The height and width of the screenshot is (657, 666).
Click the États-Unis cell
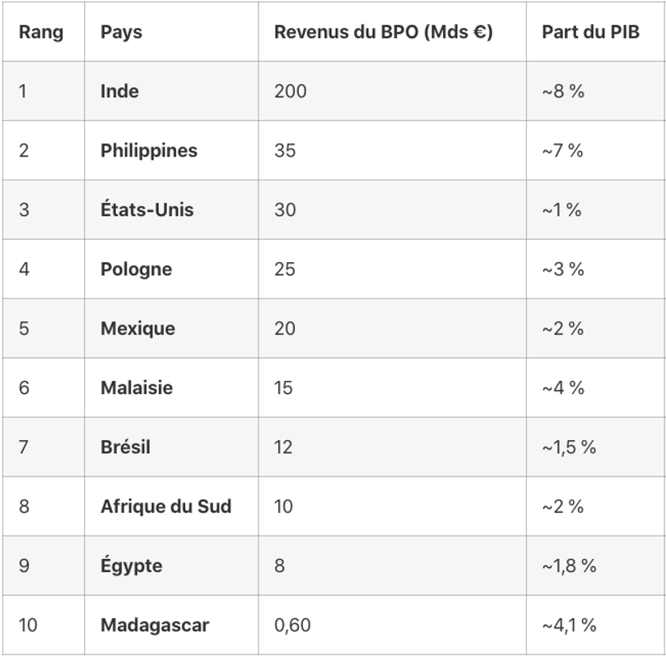(x=147, y=210)
